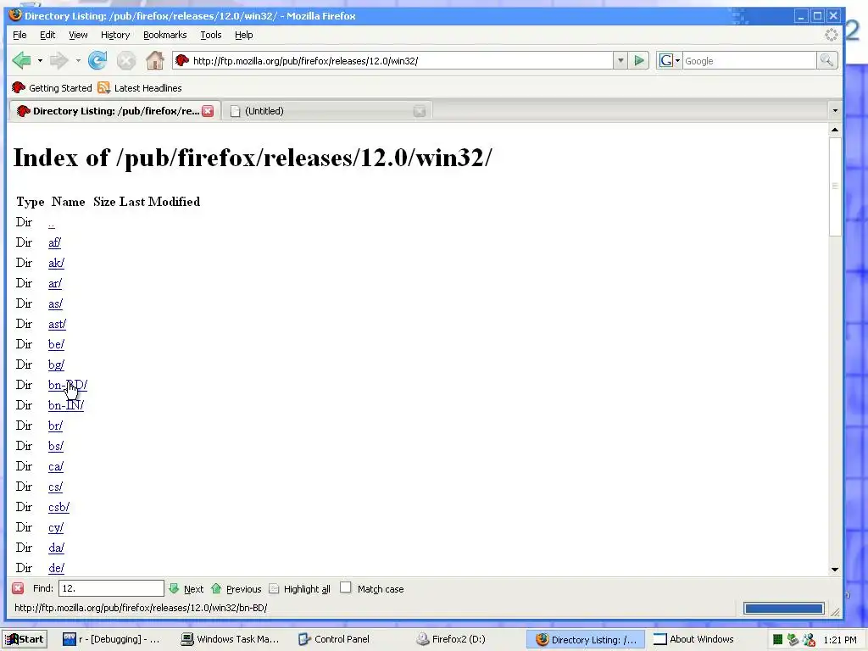Click the Previous find arrow
The height and width of the screenshot is (651, 868).
(x=236, y=588)
